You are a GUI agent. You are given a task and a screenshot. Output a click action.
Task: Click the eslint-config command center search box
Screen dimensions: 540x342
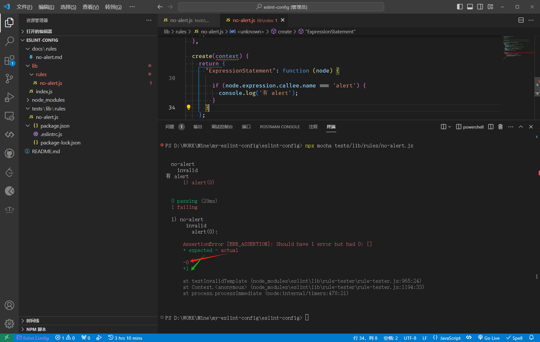281,7
